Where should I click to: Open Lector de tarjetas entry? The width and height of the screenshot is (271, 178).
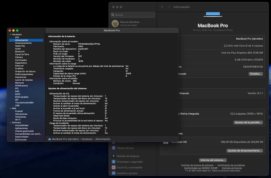coord(24,80)
